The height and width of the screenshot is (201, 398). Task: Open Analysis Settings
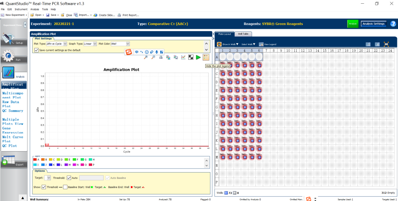[374, 24]
